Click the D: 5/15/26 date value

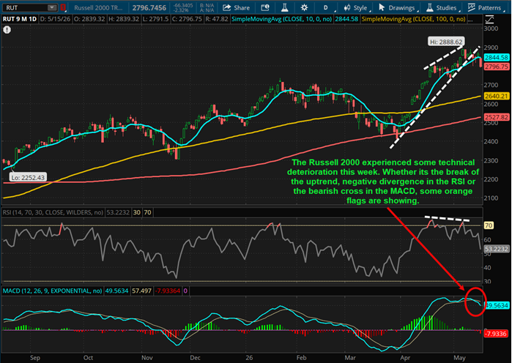55,19
